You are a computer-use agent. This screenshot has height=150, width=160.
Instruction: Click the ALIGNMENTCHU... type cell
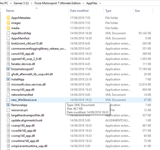point(117,120)
